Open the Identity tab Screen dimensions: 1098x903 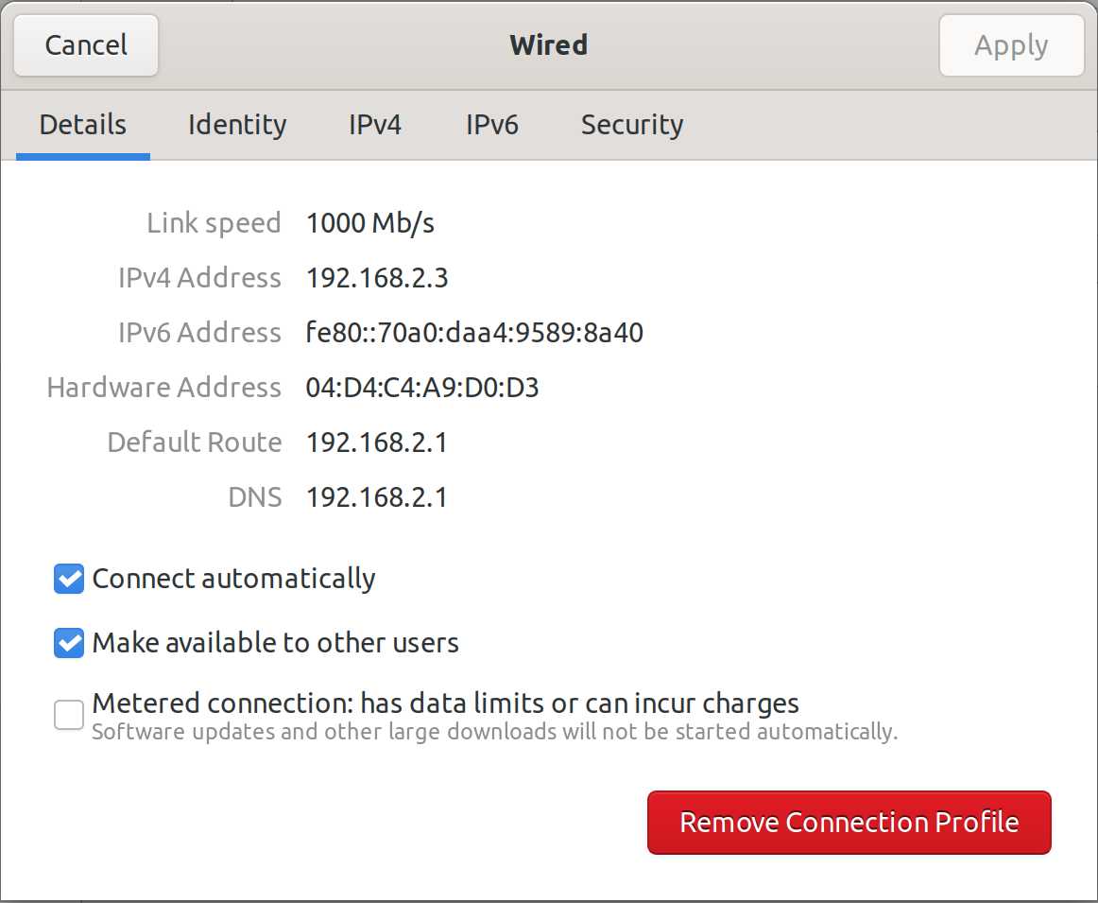tap(237, 125)
